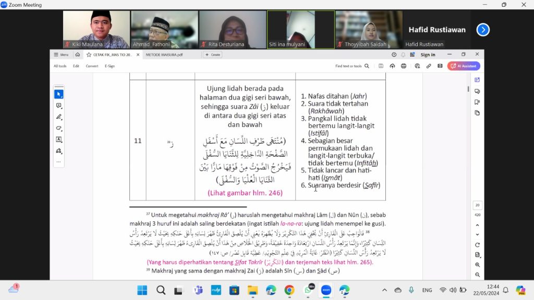Go to previous page with up chevron
This screenshot has width=534, height=300.
(478, 225)
